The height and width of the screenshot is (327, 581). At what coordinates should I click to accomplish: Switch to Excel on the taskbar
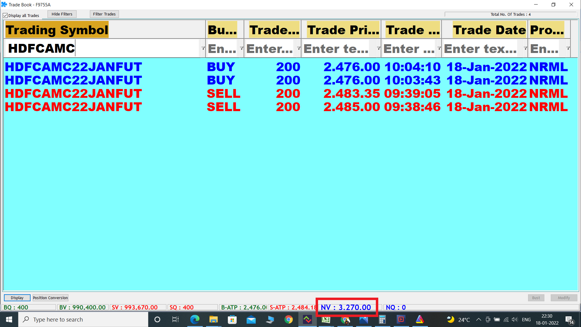click(326, 319)
